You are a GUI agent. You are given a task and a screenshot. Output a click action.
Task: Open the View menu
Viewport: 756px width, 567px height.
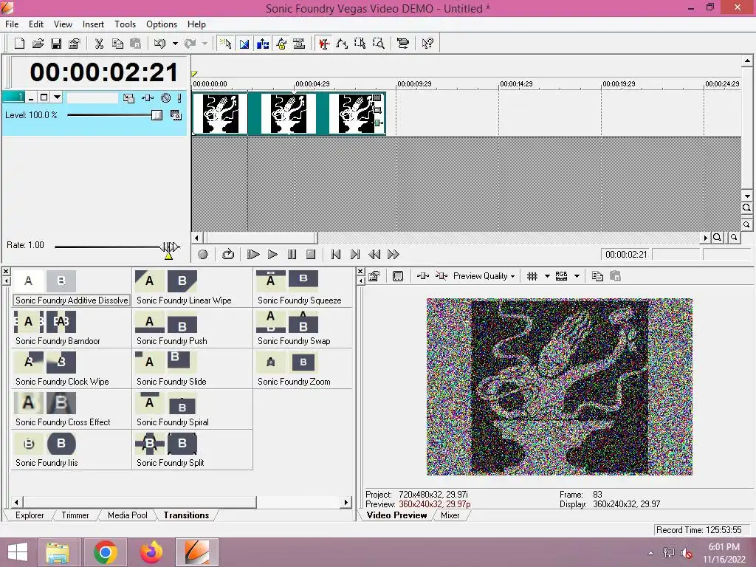pos(63,24)
